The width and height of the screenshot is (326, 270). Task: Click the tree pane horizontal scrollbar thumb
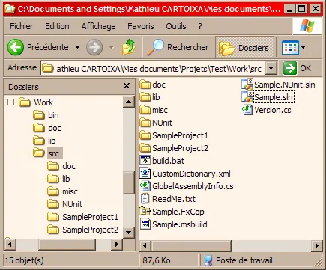(x=67, y=244)
